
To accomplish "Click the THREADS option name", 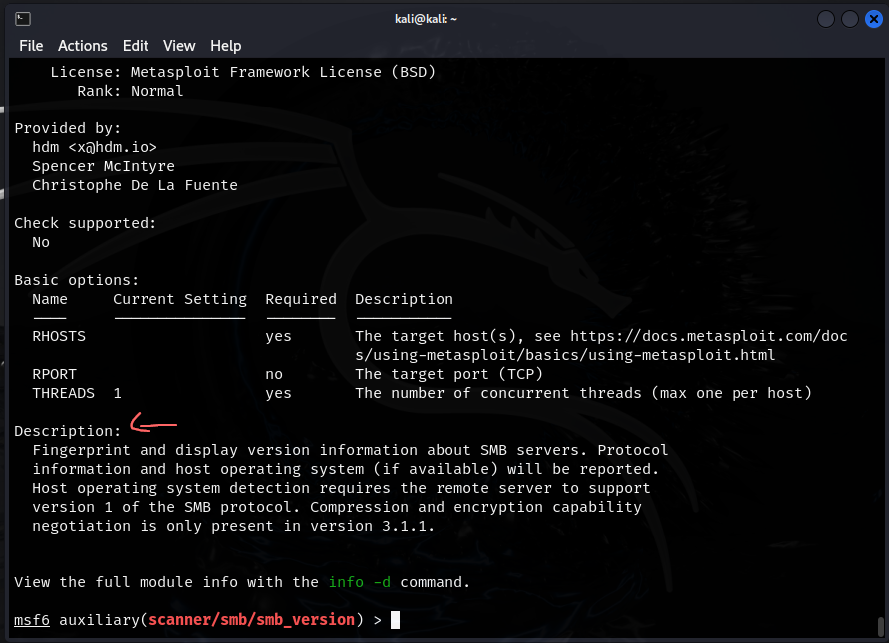I will click(64, 393).
